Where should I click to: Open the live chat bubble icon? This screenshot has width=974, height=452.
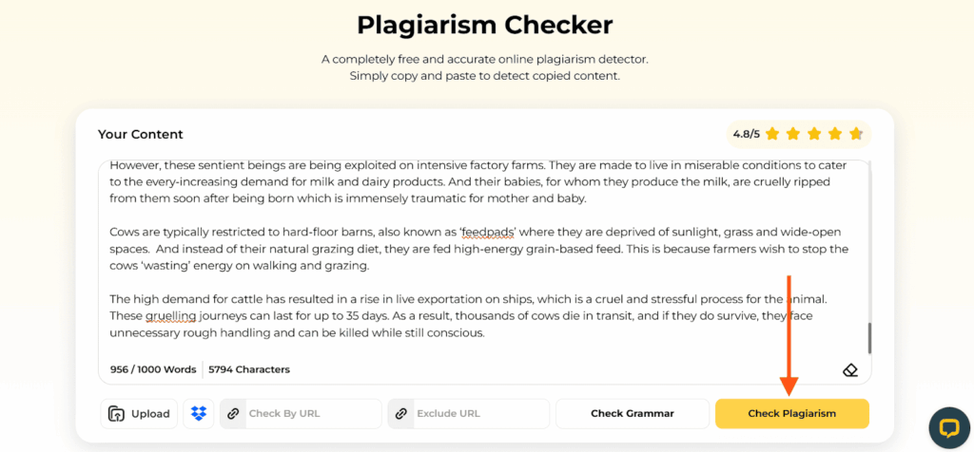click(949, 428)
